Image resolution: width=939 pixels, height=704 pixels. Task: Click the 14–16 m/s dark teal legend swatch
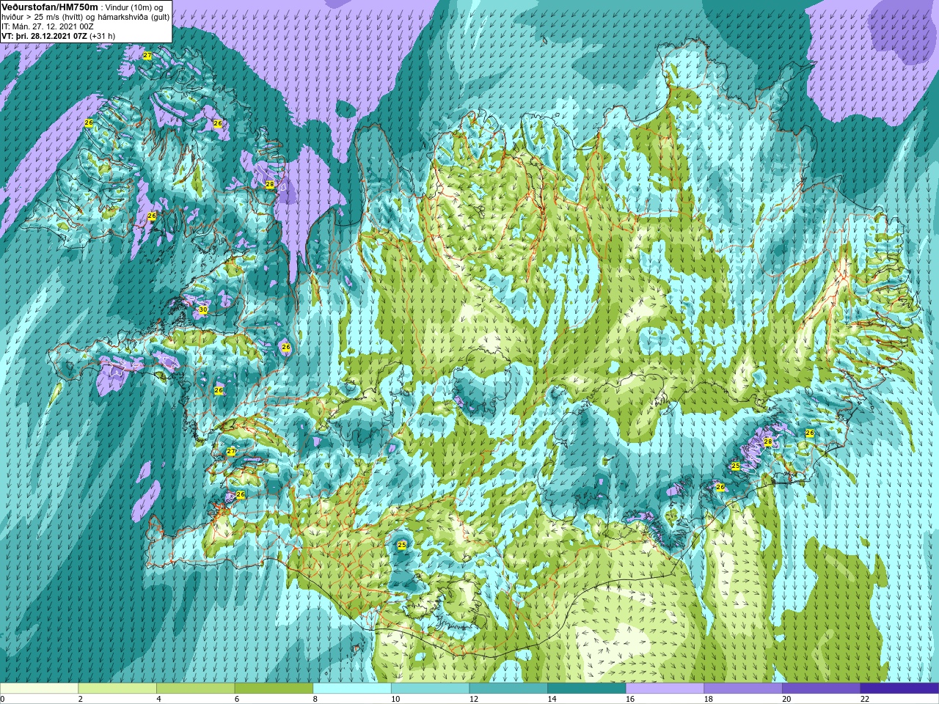(586, 688)
